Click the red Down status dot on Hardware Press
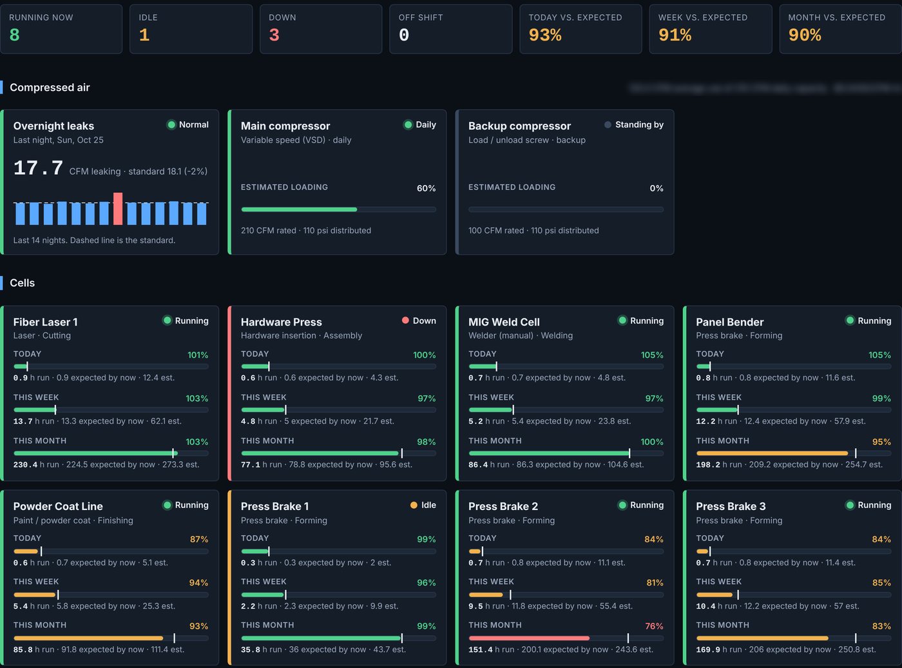The image size is (902, 668). (x=405, y=320)
